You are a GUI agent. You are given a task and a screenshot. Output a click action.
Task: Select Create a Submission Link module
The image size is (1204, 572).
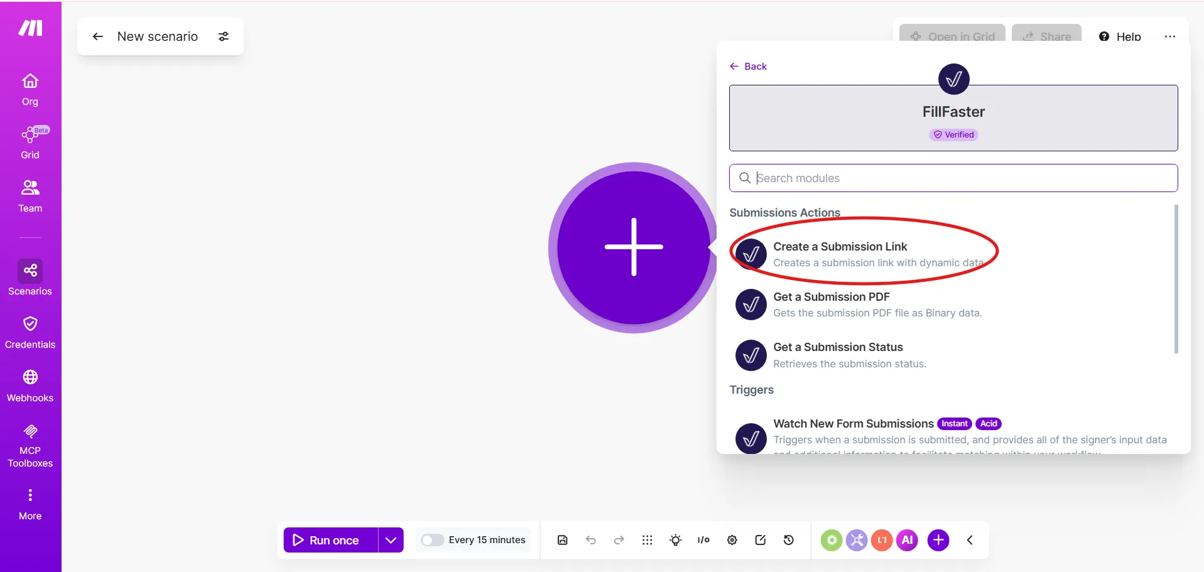click(x=952, y=254)
